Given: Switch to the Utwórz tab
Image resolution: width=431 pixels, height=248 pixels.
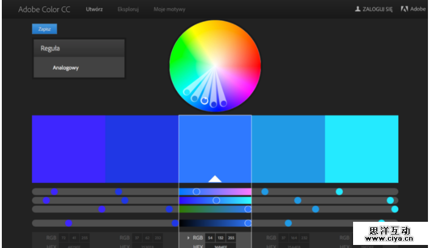Looking at the screenshot, I should [x=94, y=10].
